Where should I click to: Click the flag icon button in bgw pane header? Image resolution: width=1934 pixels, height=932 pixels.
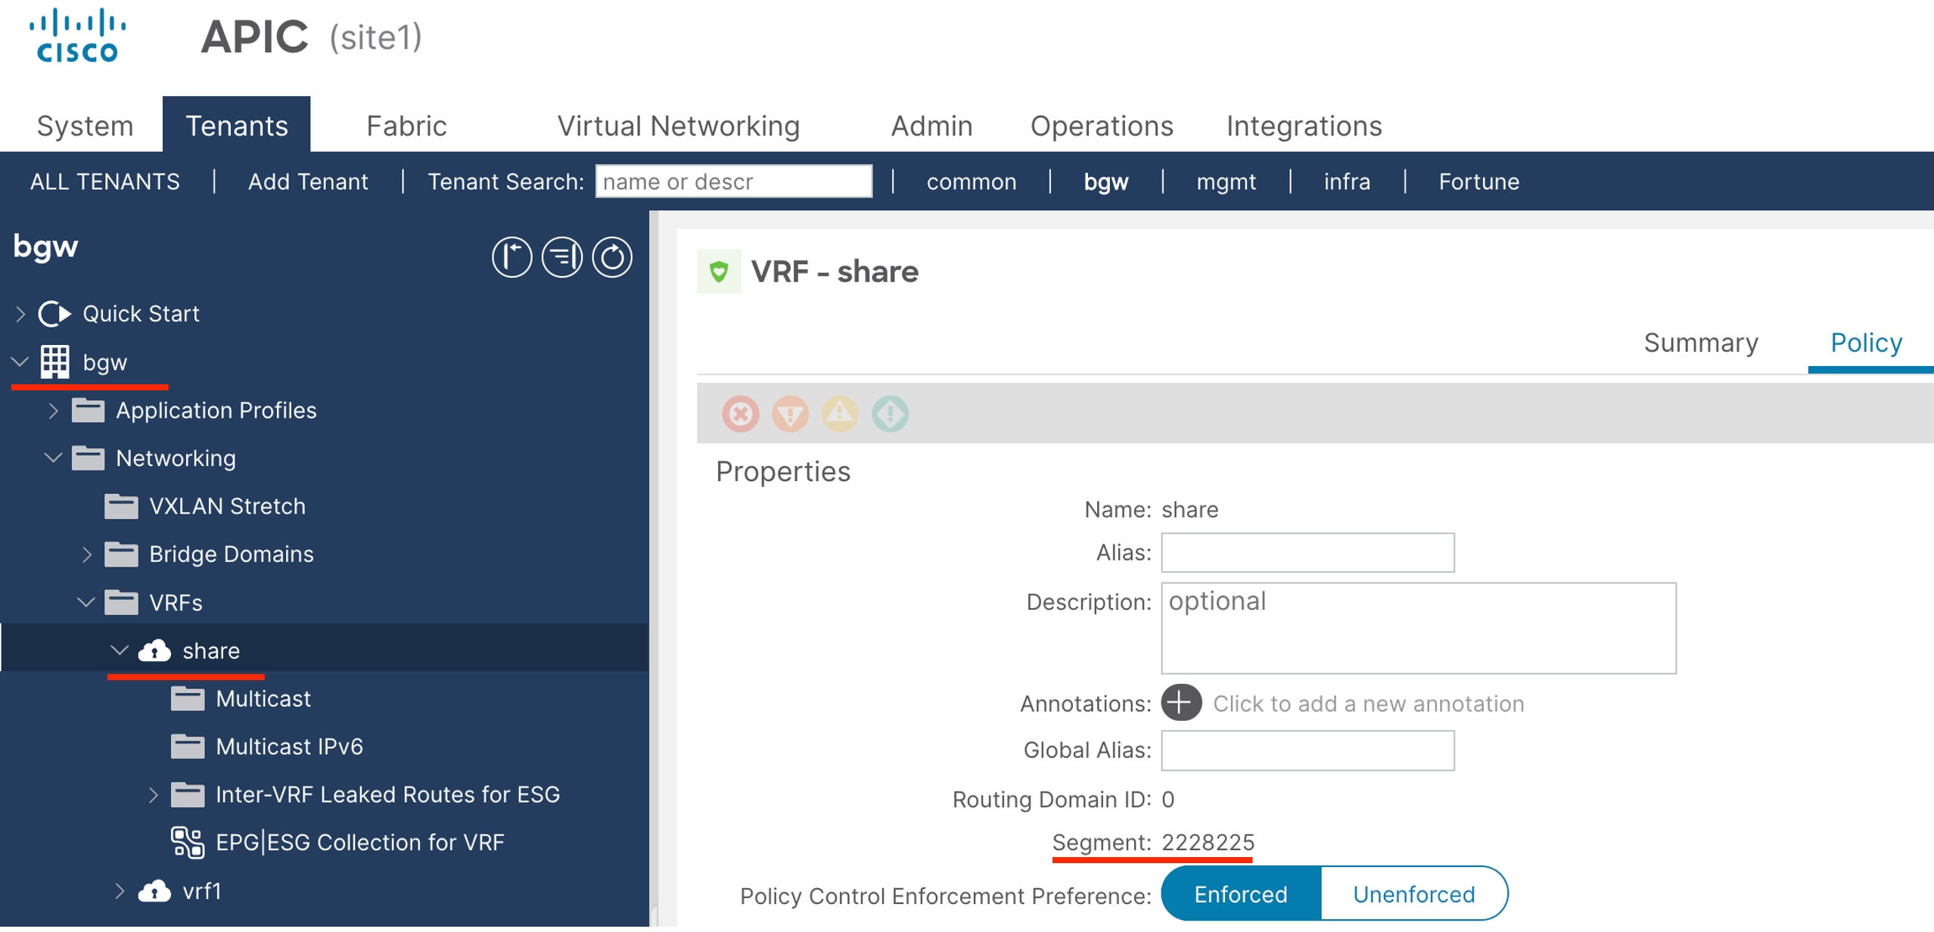pyautogui.click(x=511, y=257)
